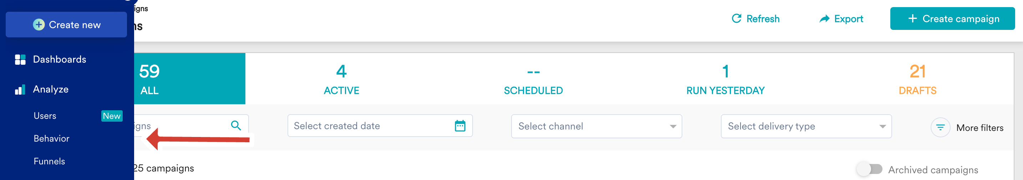Screen dimensions: 1023x180
Task: Select the RUN YESTERDAY tab
Action: click(725, 79)
